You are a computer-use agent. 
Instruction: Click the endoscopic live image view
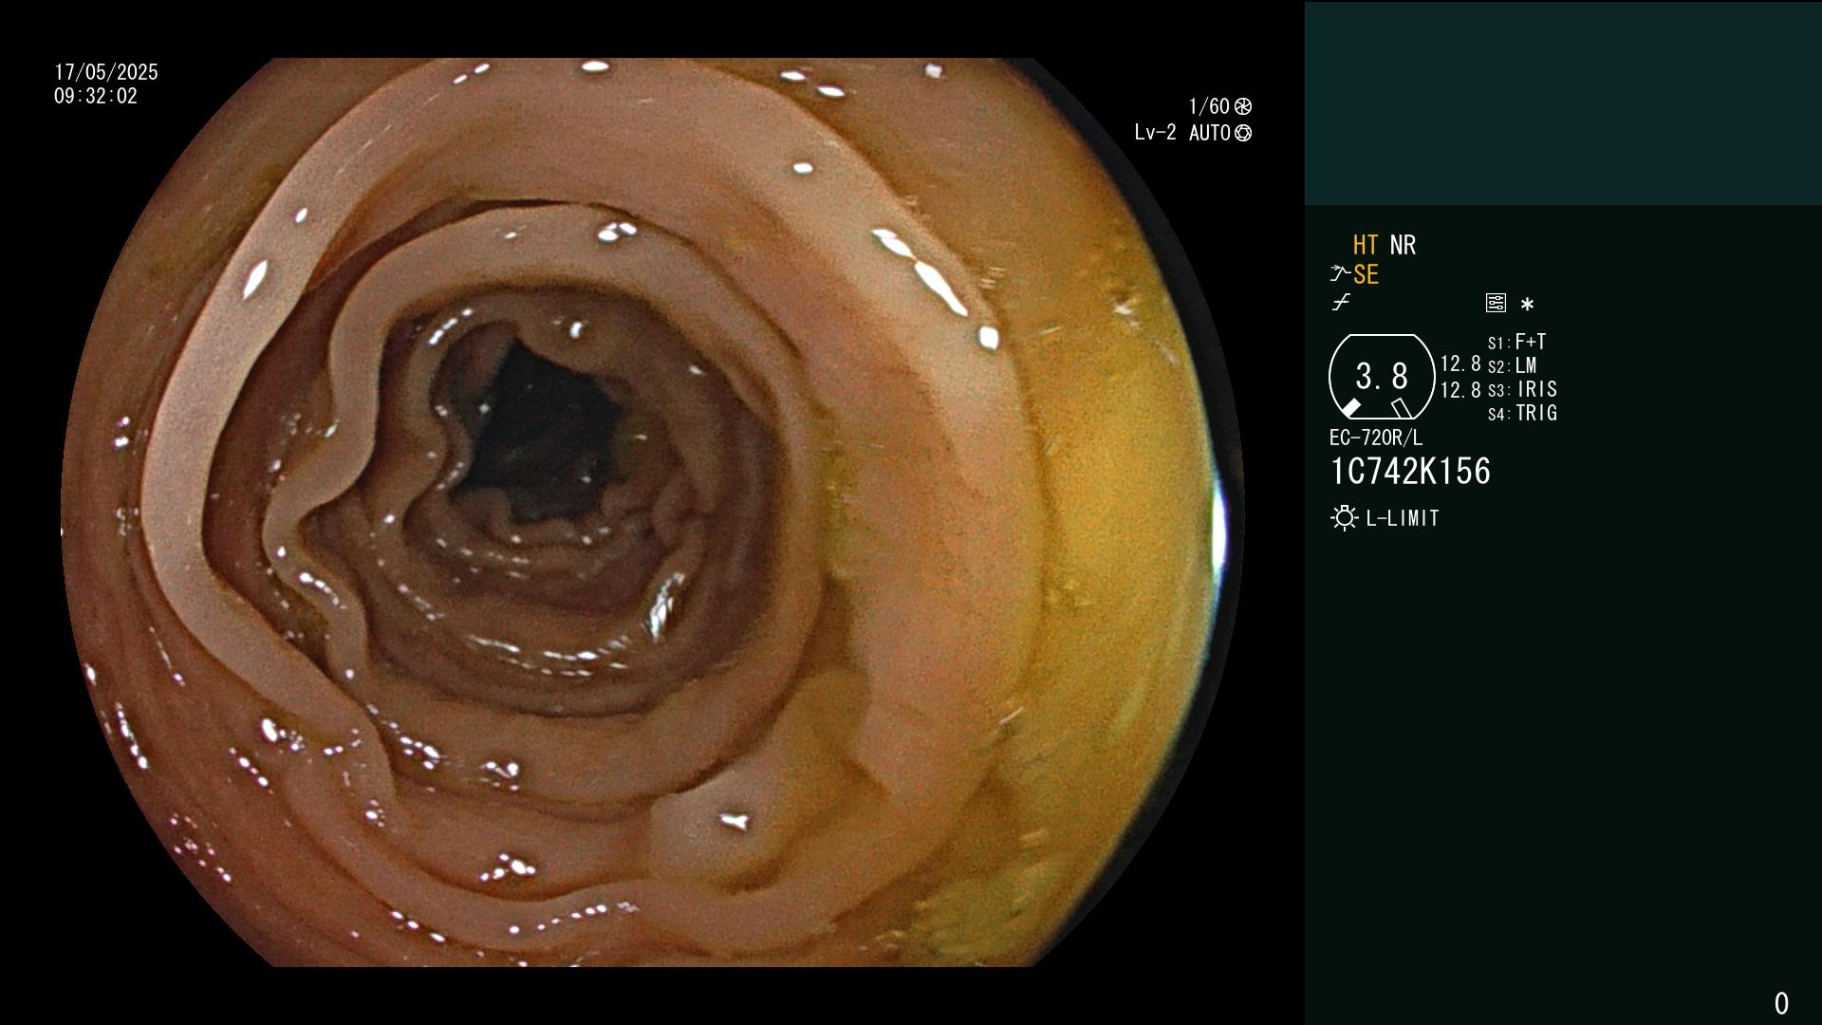(x=653, y=512)
